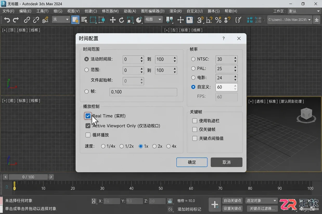Click the Select and Place tool icon
Screen dimensions: 322x214
[139, 20]
